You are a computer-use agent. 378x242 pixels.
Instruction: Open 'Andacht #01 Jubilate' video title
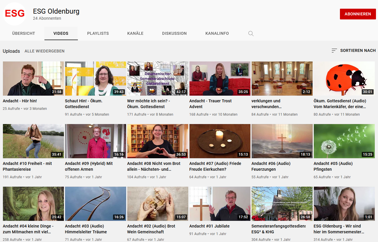click(x=209, y=226)
